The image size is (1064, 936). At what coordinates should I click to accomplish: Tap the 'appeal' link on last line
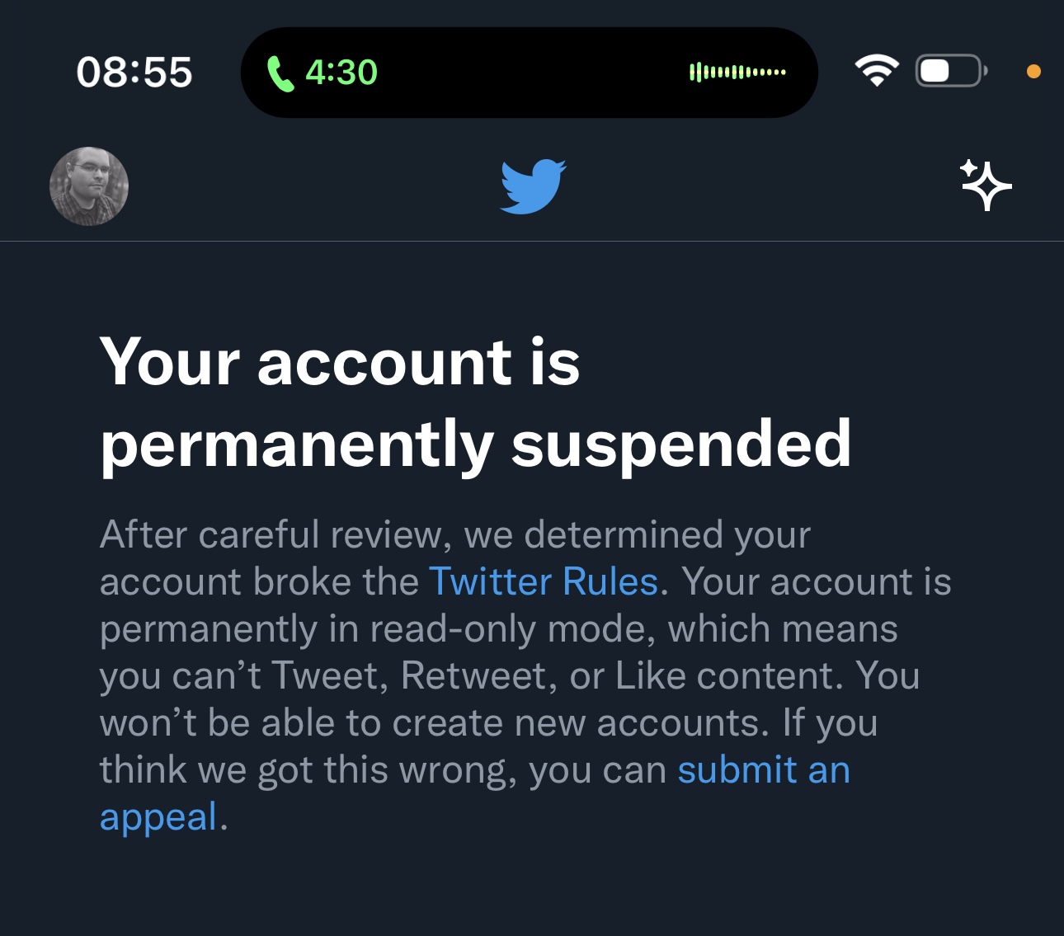[x=158, y=817]
